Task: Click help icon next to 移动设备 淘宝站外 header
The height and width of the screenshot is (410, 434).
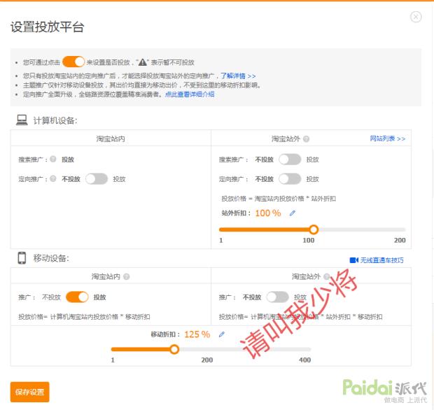Action: pyautogui.click(x=327, y=276)
